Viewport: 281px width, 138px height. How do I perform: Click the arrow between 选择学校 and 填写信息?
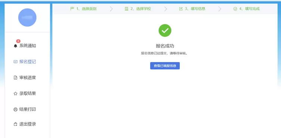click(166, 9)
